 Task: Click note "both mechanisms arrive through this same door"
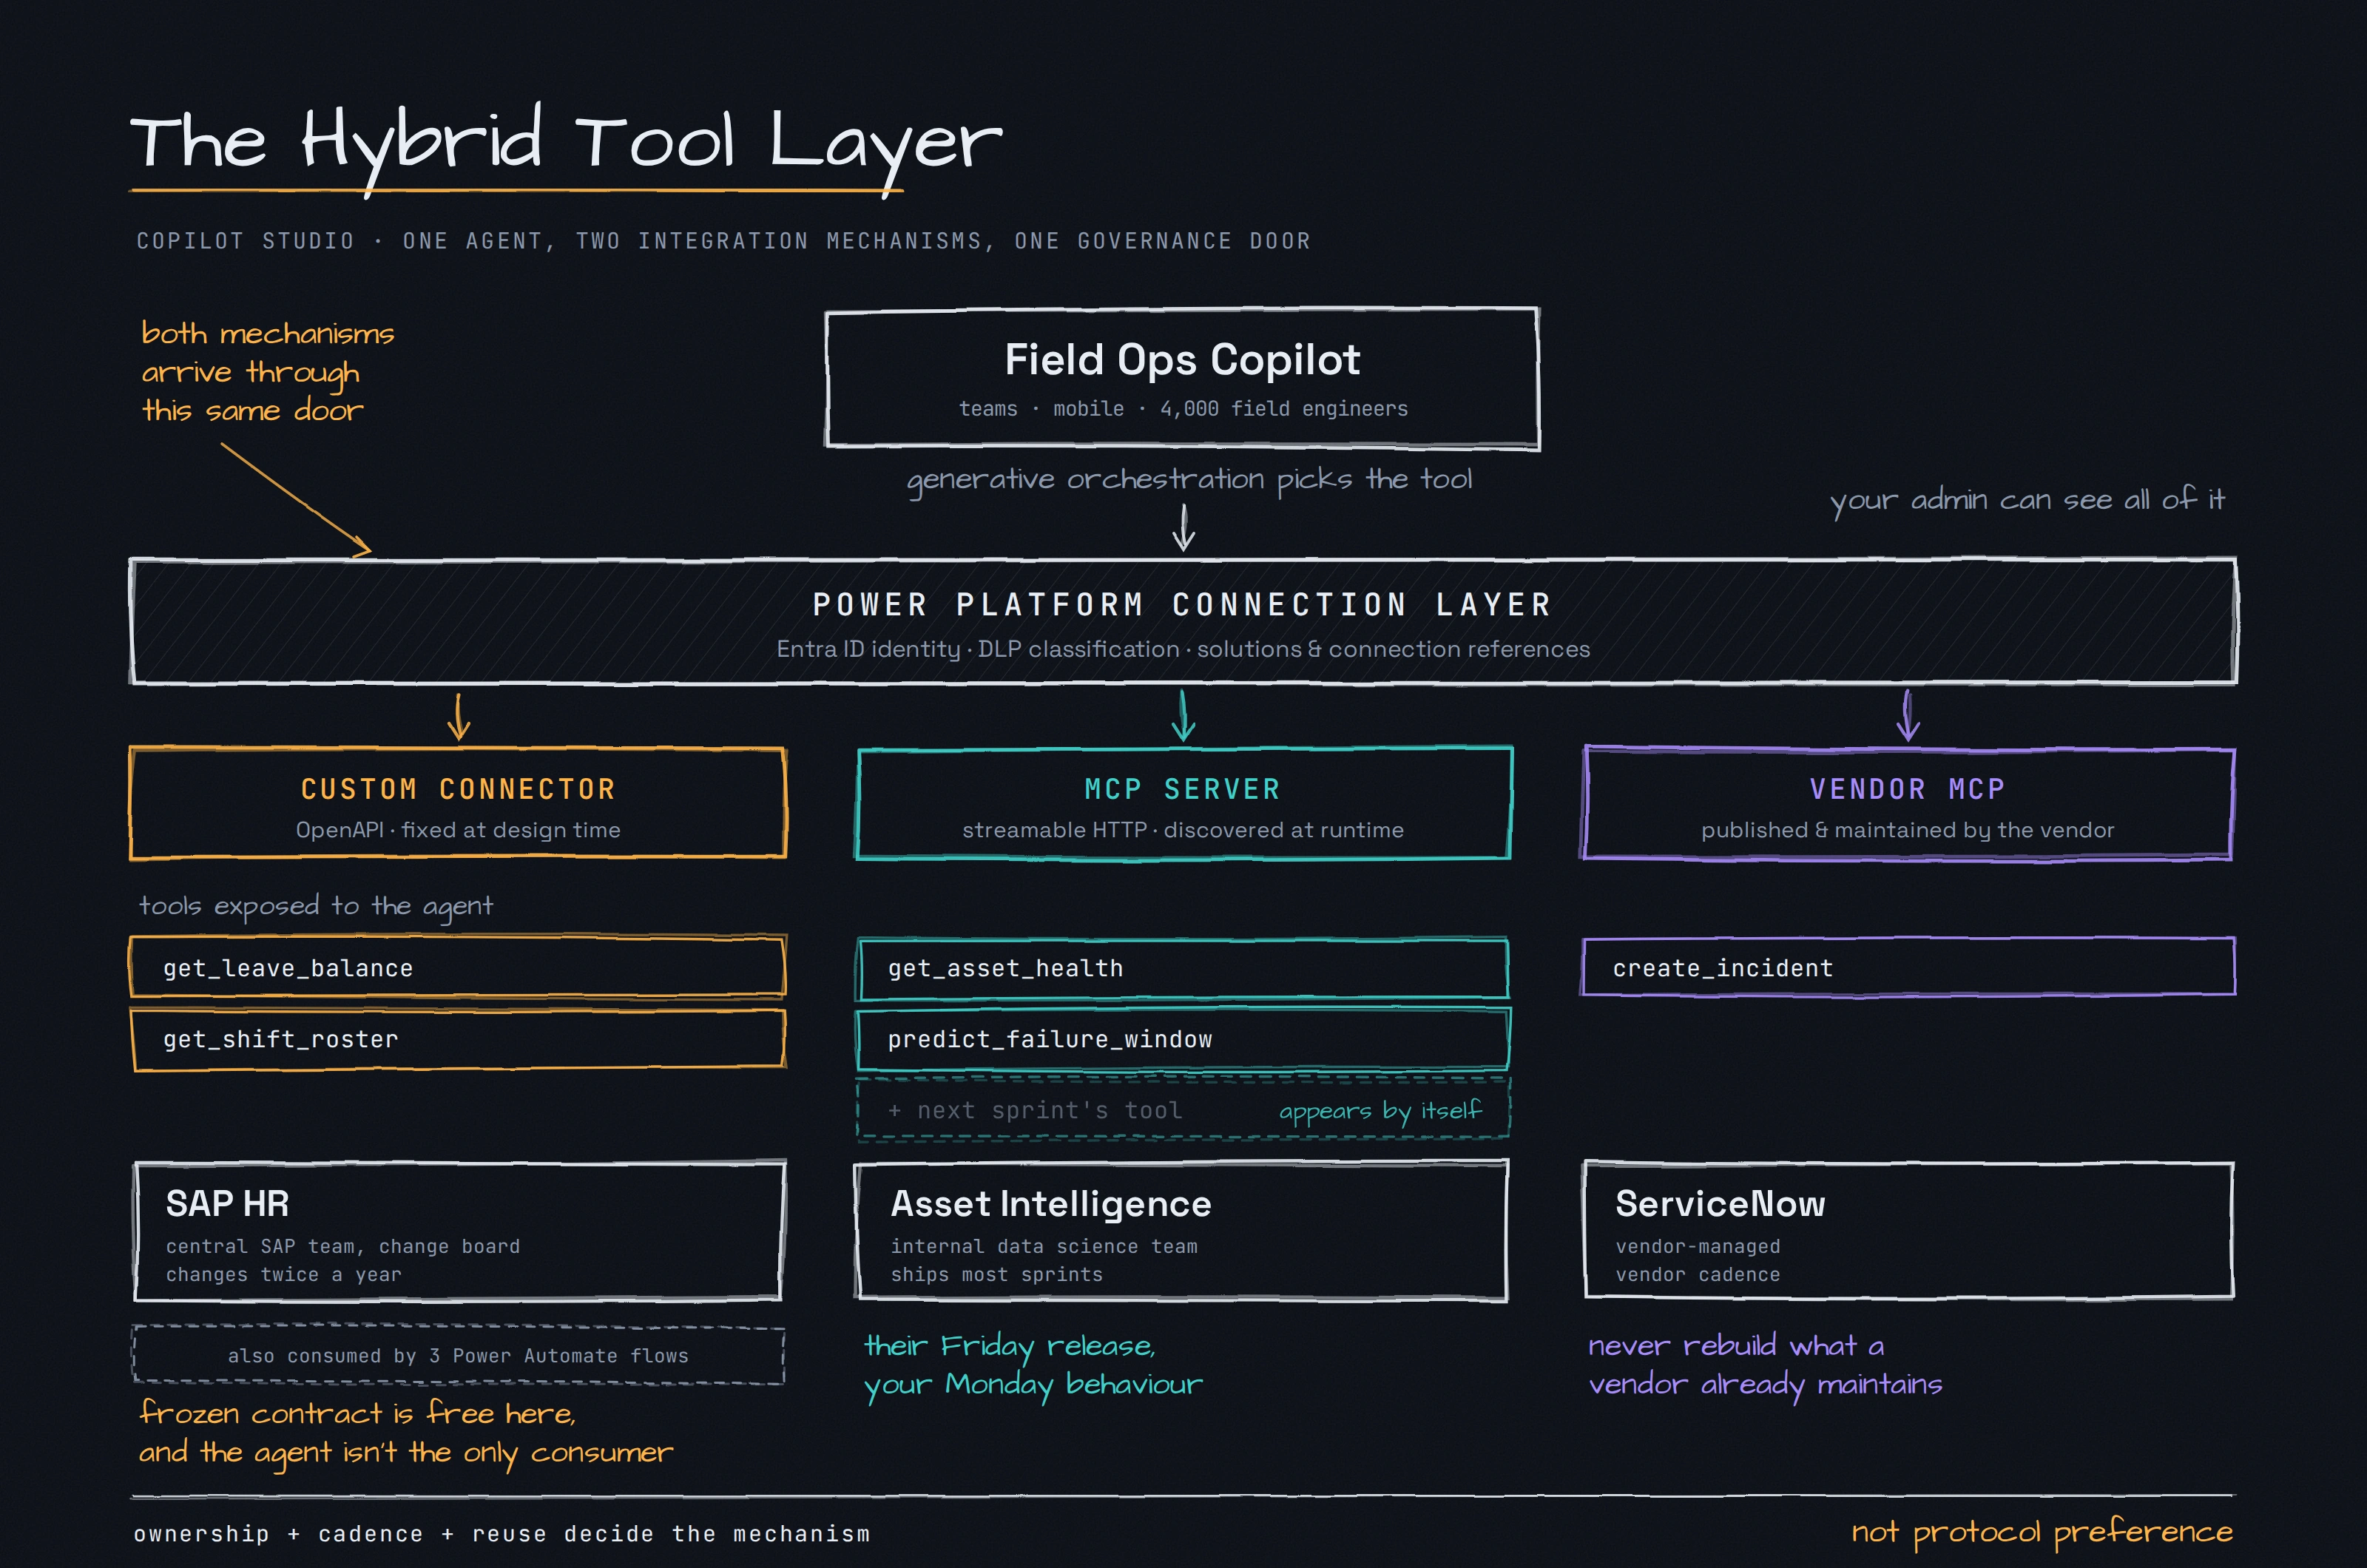[268, 372]
